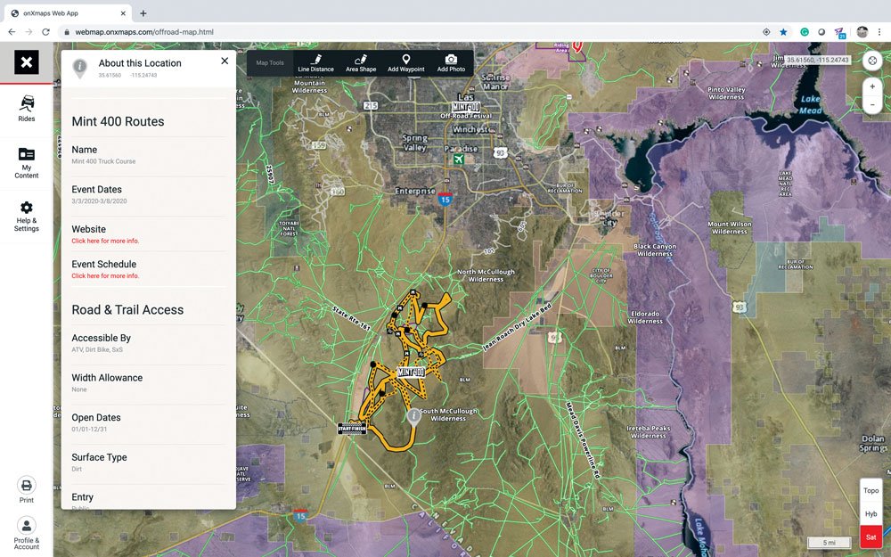
Task: Open the Rides section
Action: coord(26,109)
